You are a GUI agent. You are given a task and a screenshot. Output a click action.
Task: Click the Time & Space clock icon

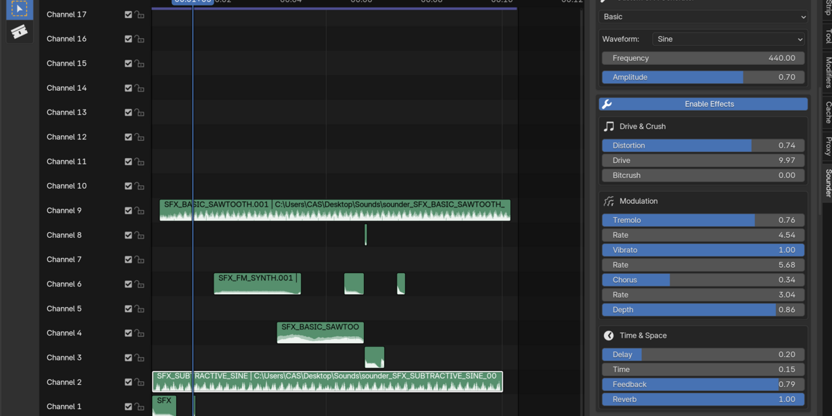coord(609,336)
